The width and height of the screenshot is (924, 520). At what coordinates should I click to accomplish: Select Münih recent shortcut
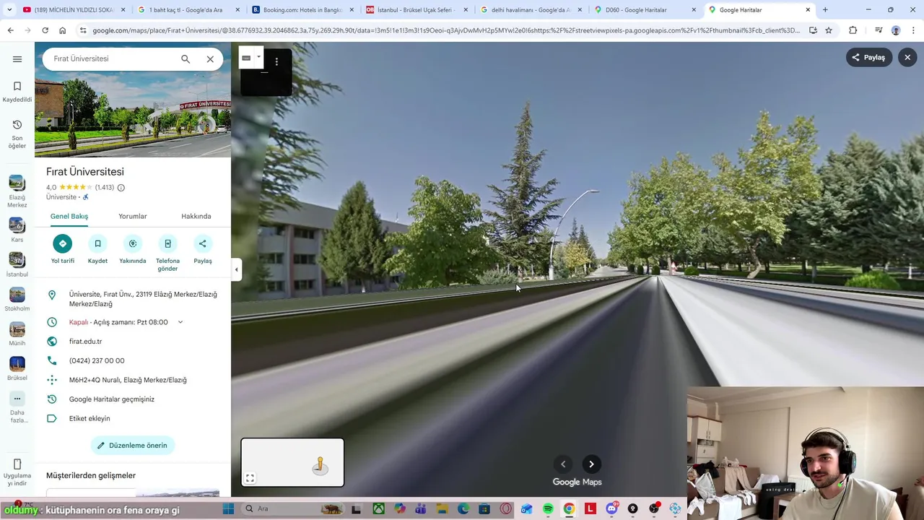(x=17, y=334)
